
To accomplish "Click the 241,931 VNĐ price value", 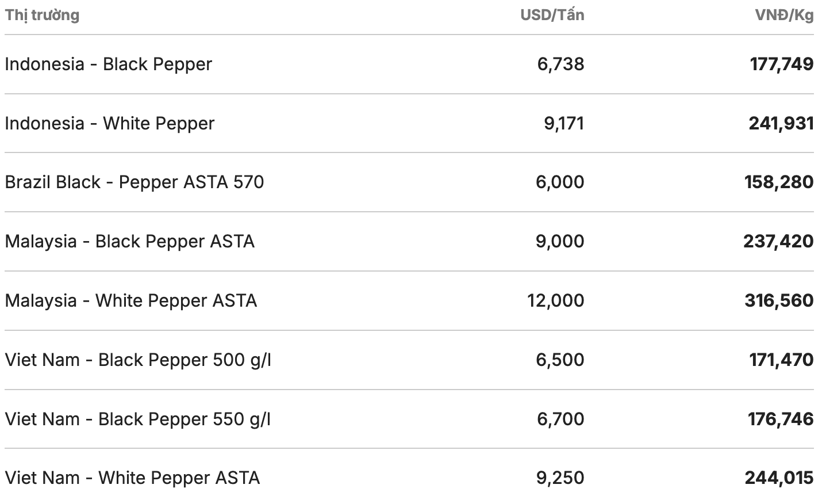I will (x=781, y=123).
